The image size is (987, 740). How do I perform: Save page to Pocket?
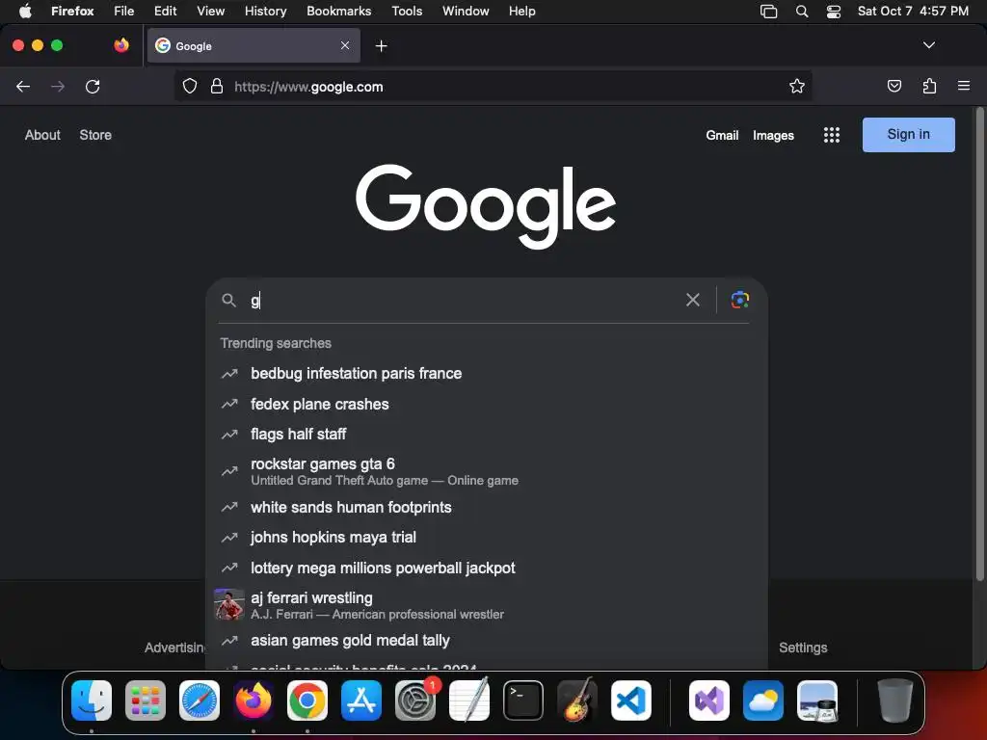click(x=894, y=86)
